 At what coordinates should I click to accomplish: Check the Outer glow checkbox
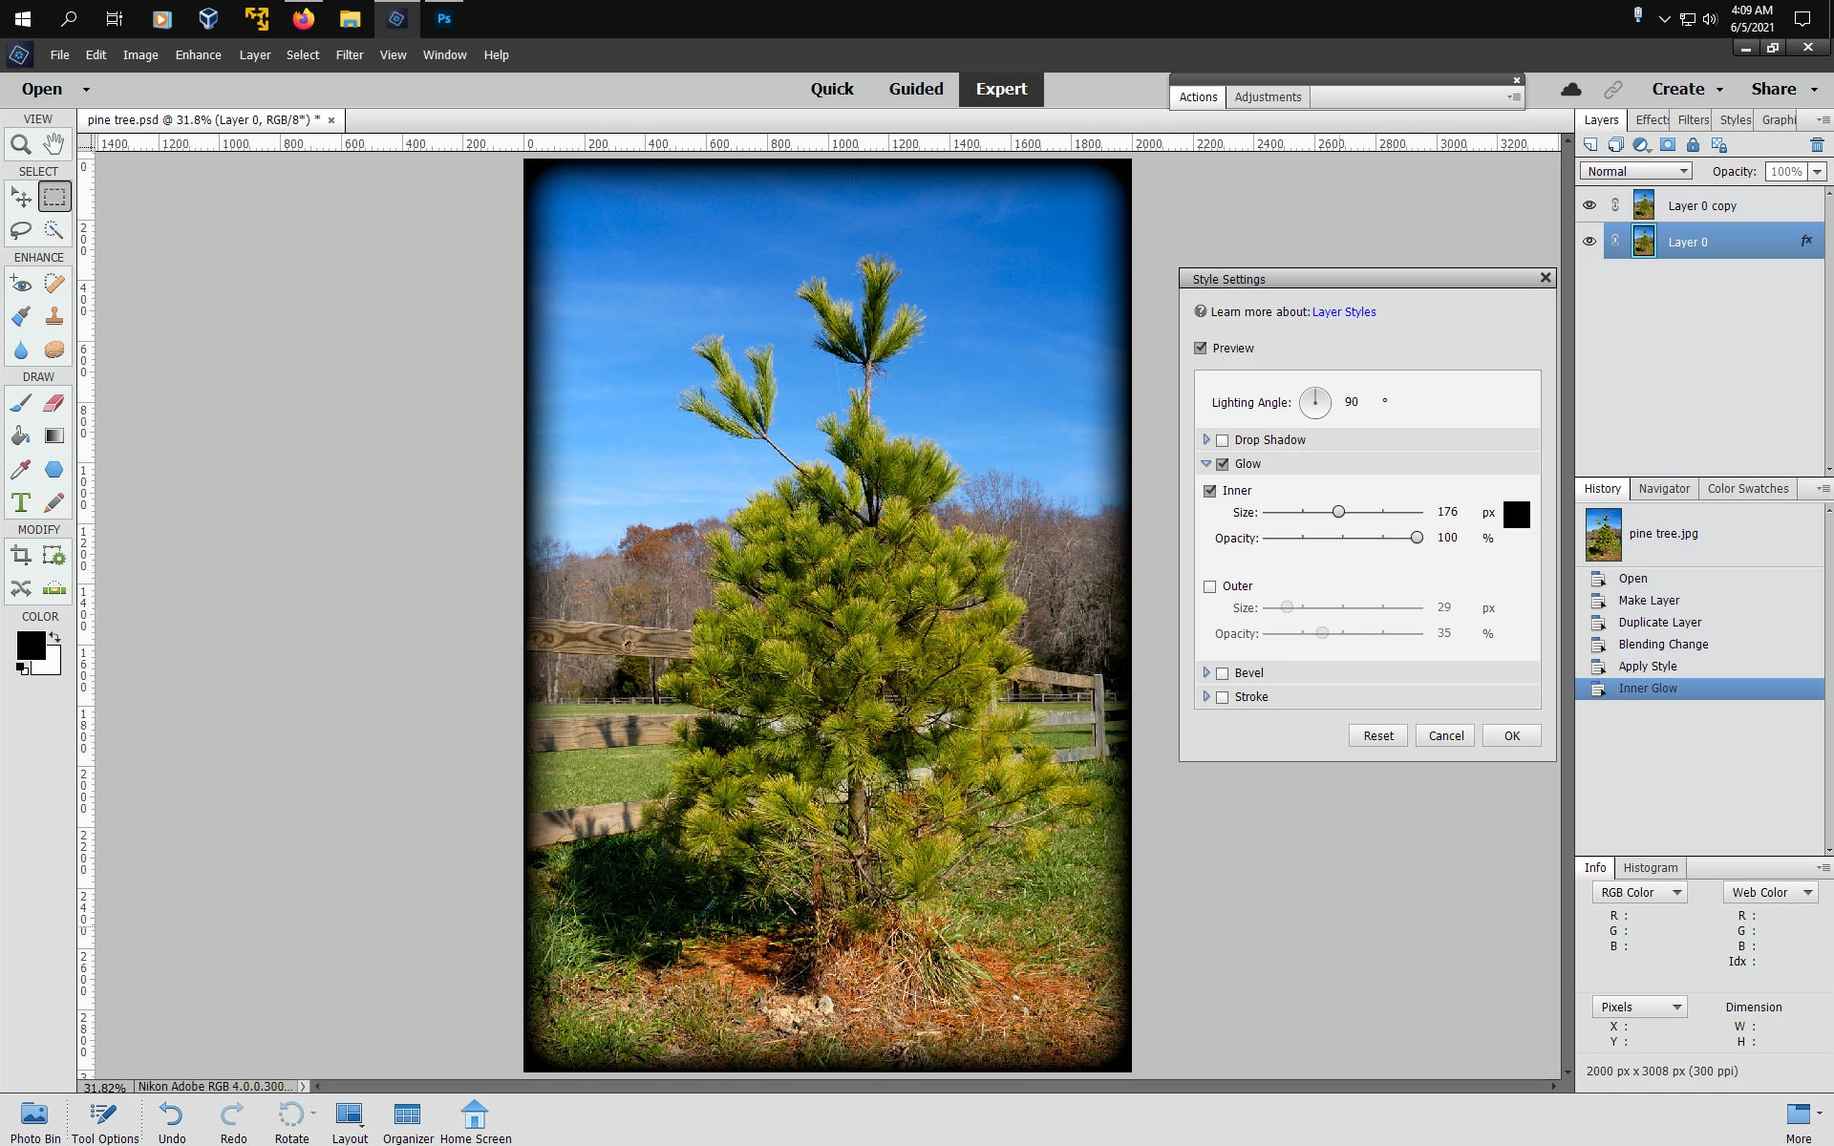[1210, 586]
